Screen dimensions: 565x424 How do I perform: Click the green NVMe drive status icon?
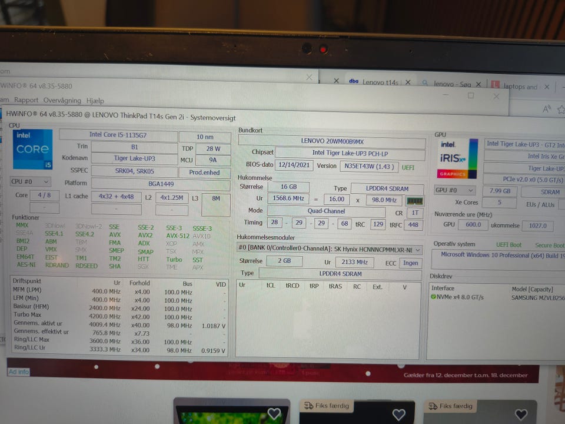pos(434,297)
